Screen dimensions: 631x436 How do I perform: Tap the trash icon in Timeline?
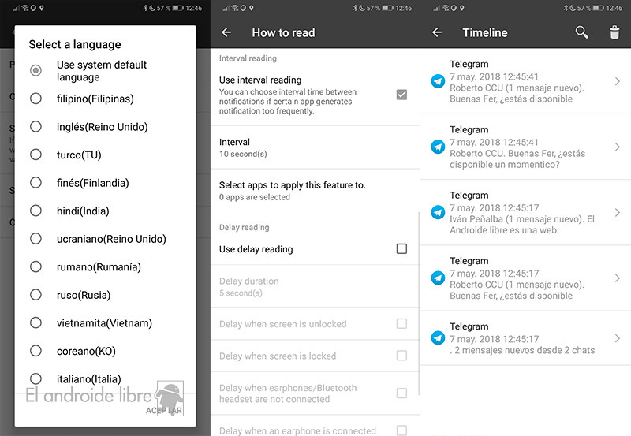614,32
